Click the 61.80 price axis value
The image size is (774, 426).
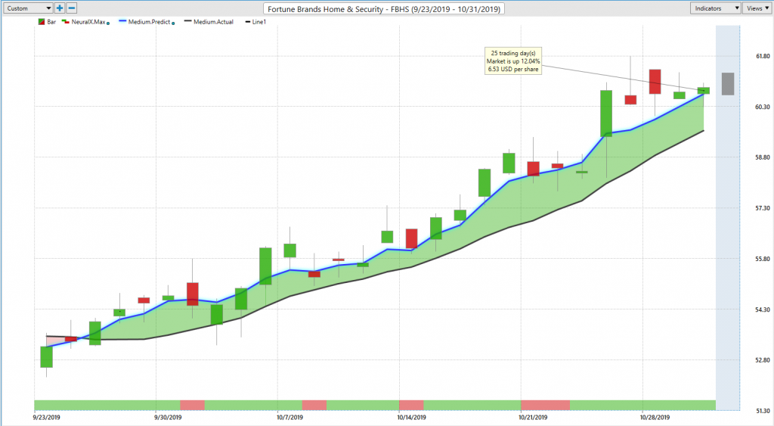763,56
